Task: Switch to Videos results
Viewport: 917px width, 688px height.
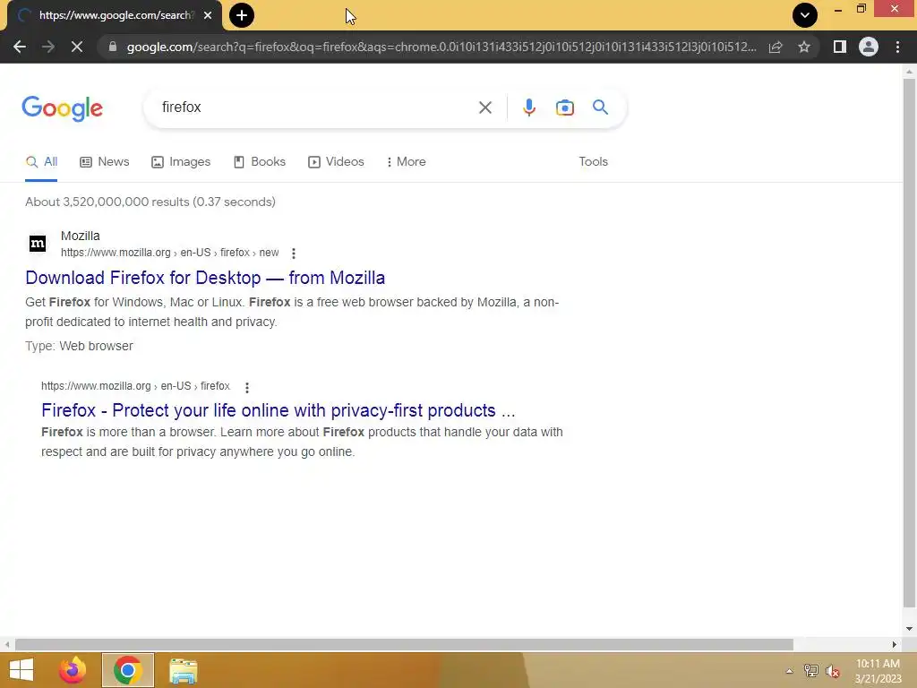Action: 336,162
